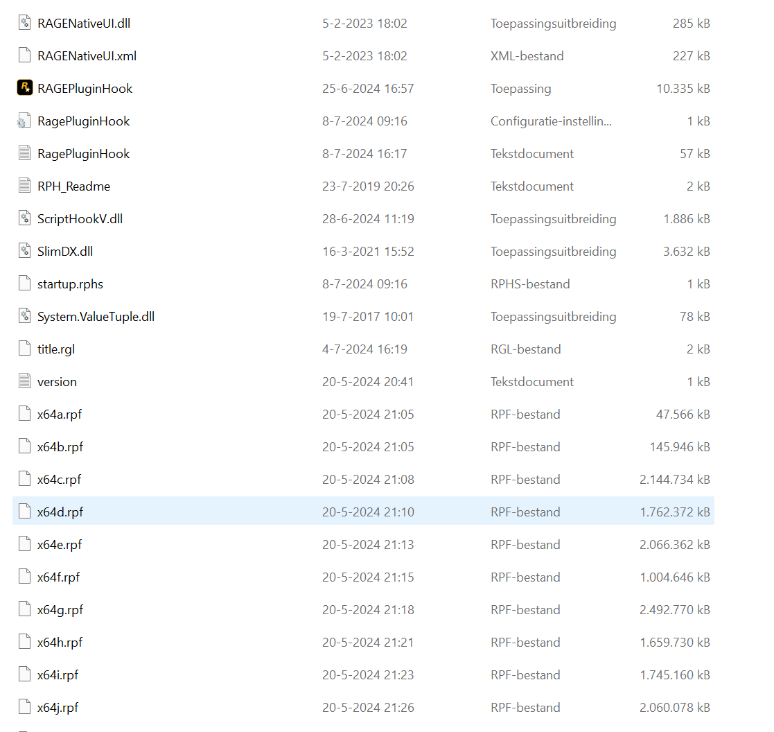Screen dimensions: 774x732
Task: Click the System.ValueTuple.dll file name
Action: [x=96, y=317]
